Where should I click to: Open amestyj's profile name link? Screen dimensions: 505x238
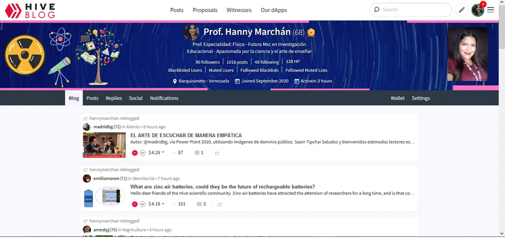[x=101, y=230]
